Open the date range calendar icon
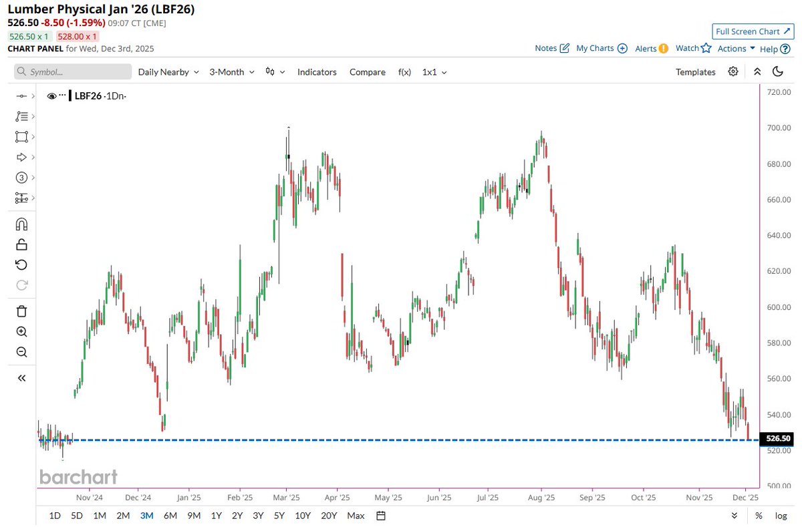 point(381,515)
